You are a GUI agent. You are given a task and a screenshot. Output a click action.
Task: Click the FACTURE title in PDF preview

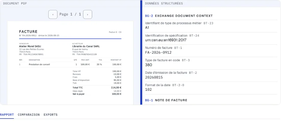(28, 32)
